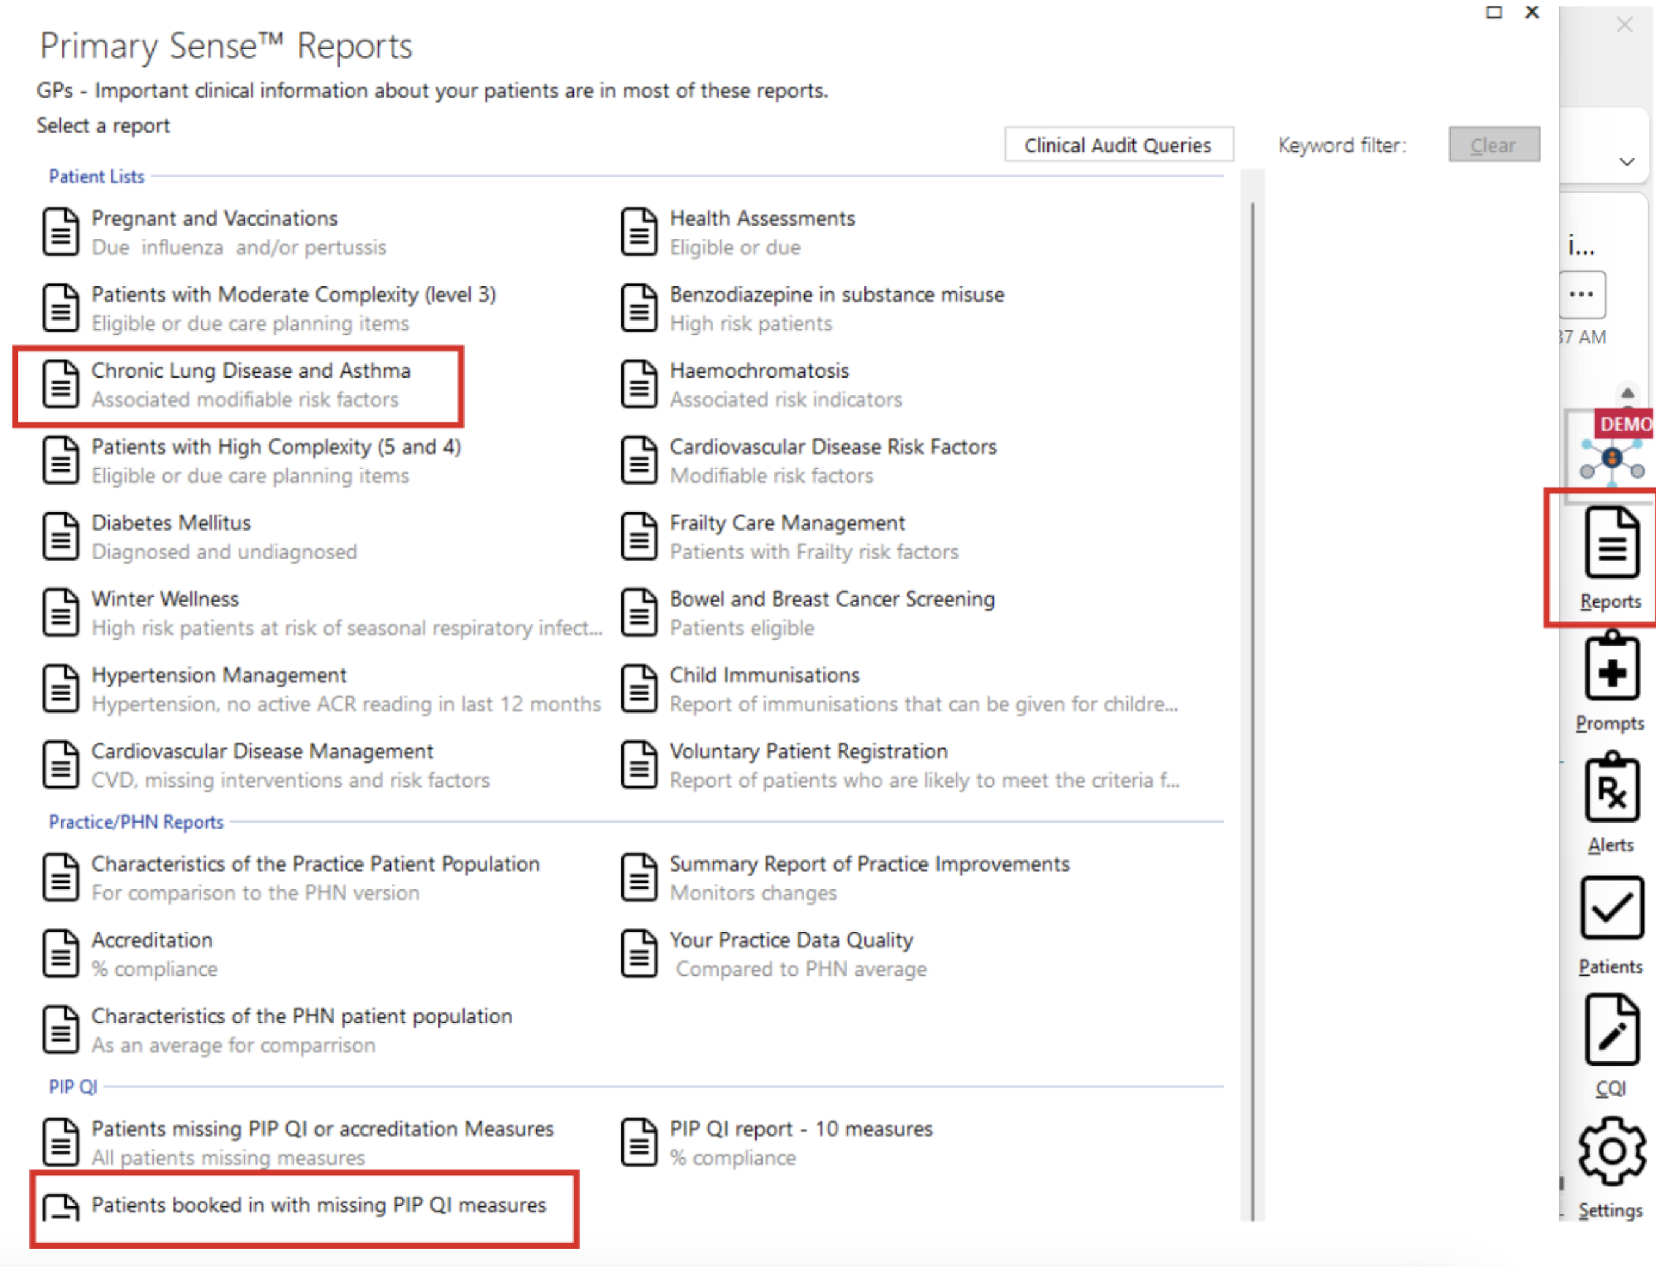Click 'All patients missing measures' subtitle
Viewport: 1656px width, 1267px height.
click(x=228, y=1157)
